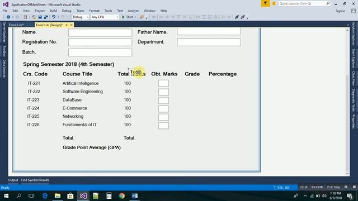The height and width of the screenshot is (201, 358).
Task: Click the Obt. Marks box for E-Commerce
Action: click(163, 109)
